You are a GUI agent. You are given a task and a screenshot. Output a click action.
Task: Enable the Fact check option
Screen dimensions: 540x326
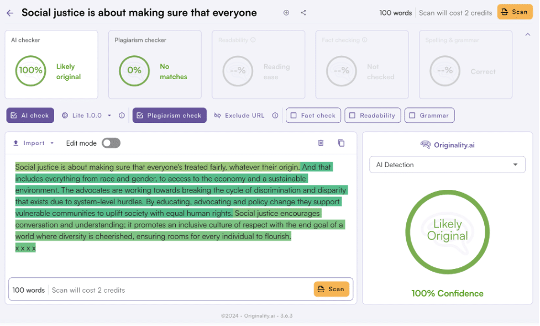(x=313, y=115)
